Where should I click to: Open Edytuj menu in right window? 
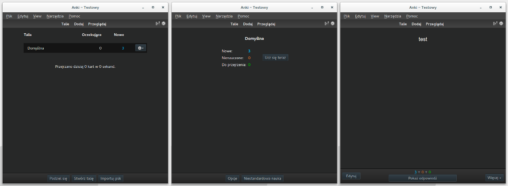click(361, 16)
